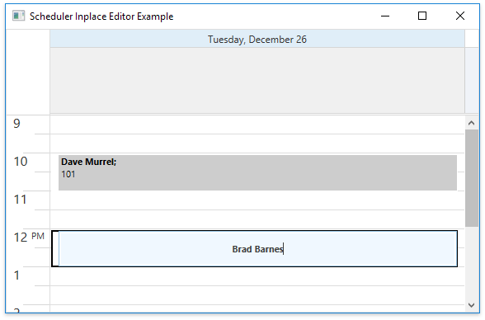Select the Dave Murrel appointment

tap(257, 172)
